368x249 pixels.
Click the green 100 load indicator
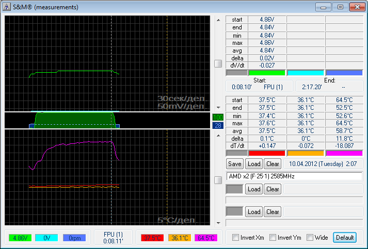point(218,117)
